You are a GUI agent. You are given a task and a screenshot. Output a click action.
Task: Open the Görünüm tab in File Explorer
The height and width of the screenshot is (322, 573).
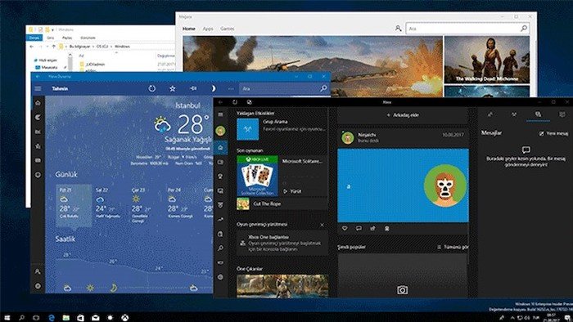pos(88,38)
